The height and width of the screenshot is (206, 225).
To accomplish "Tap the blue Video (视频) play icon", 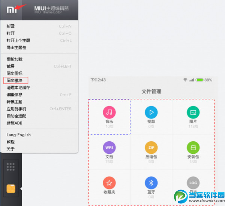I will point(151,113).
